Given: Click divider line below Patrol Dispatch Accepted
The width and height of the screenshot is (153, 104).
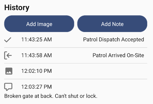Looking at the screenshot, I should tap(76, 48).
